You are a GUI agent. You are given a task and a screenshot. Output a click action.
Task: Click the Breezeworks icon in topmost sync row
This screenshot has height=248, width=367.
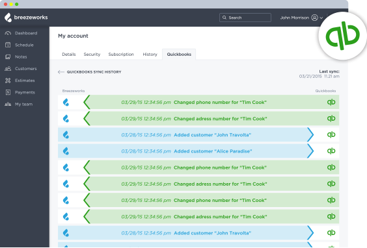pos(66,103)
